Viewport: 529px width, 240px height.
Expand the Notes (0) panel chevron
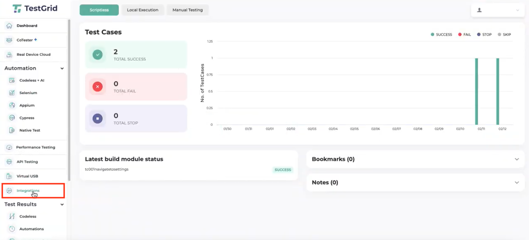pyautogui.click(x=517, y=182)
